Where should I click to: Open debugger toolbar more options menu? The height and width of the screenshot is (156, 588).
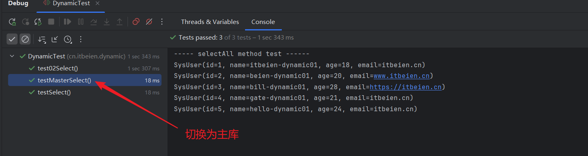click(162, 22)
